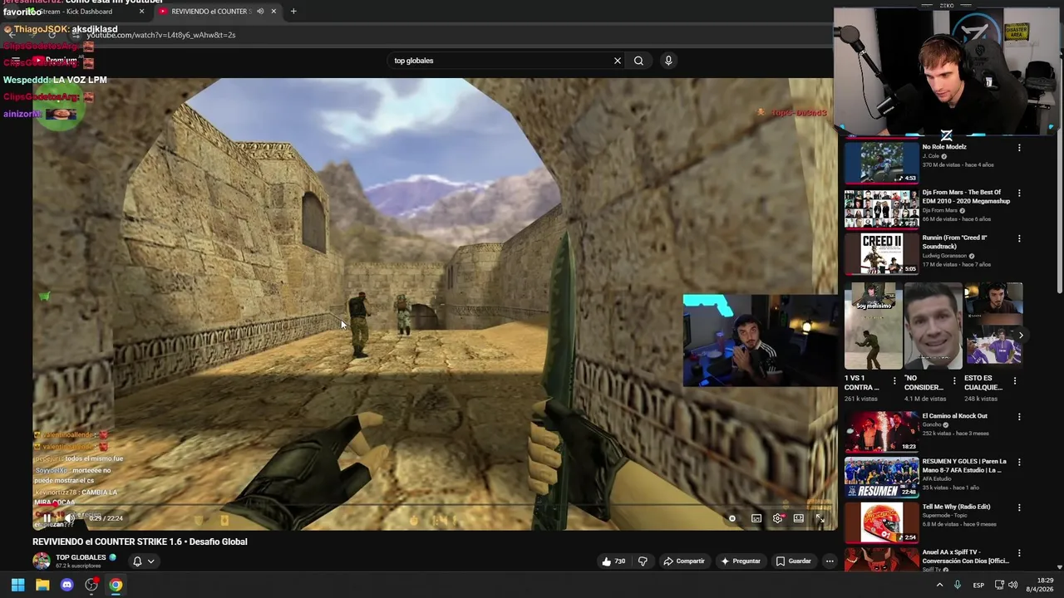Dislike the video with thumbs down

pyautogui.click(x=643, y=561)
